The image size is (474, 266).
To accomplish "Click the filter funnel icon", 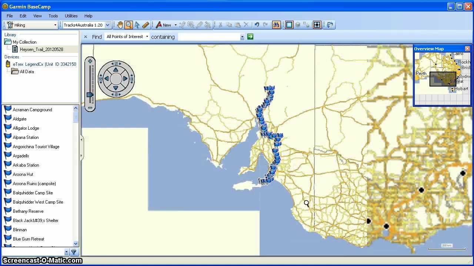I will click(74, 252).
